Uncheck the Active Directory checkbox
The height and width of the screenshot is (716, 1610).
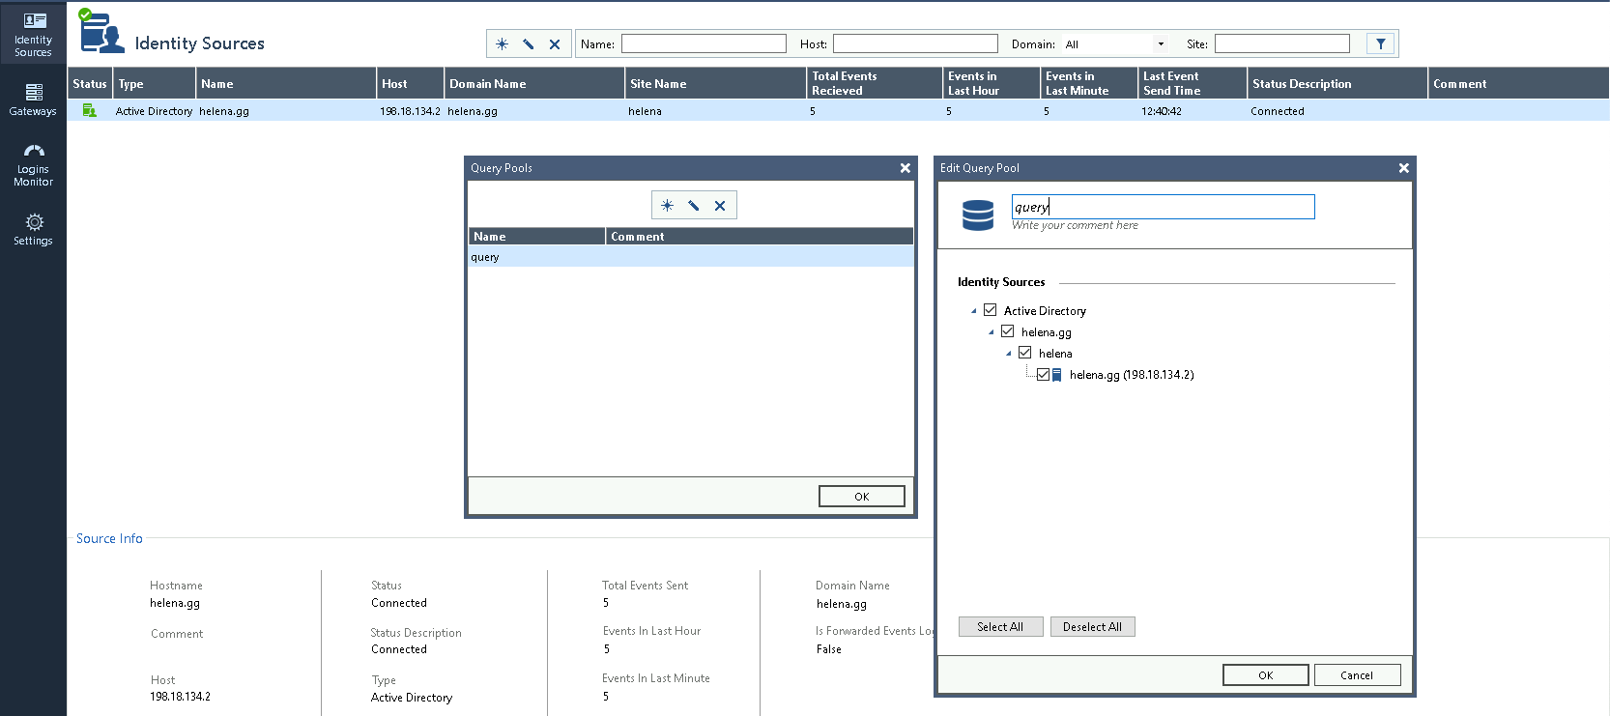coord(990,310)
